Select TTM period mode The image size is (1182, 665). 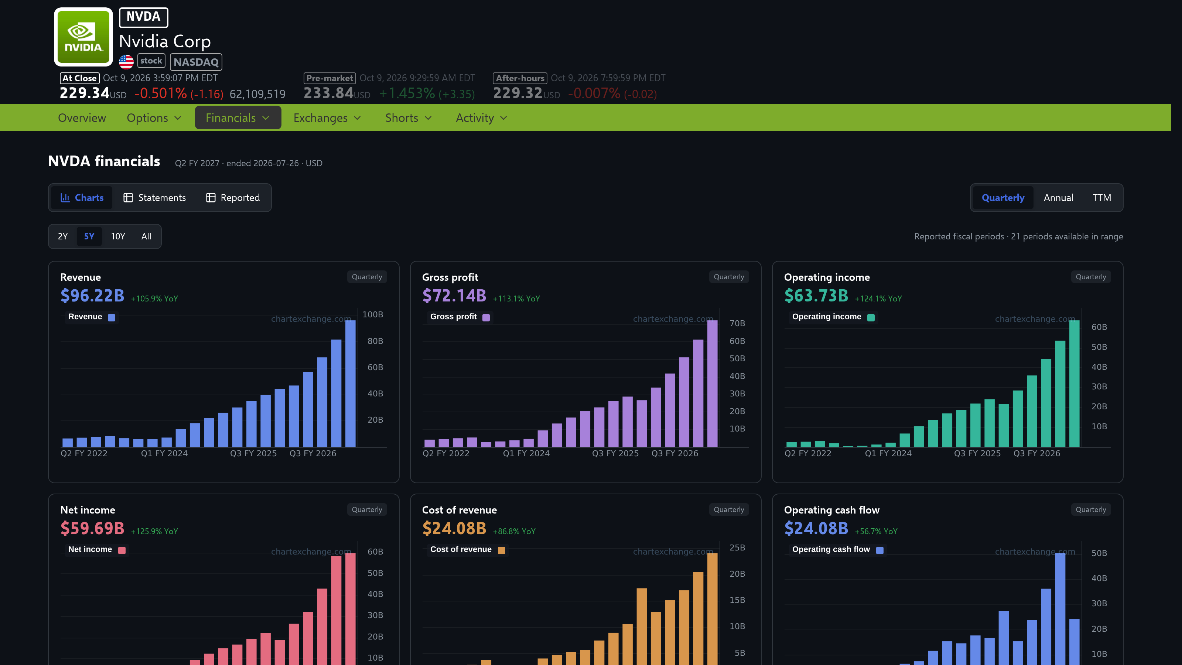1102,198
